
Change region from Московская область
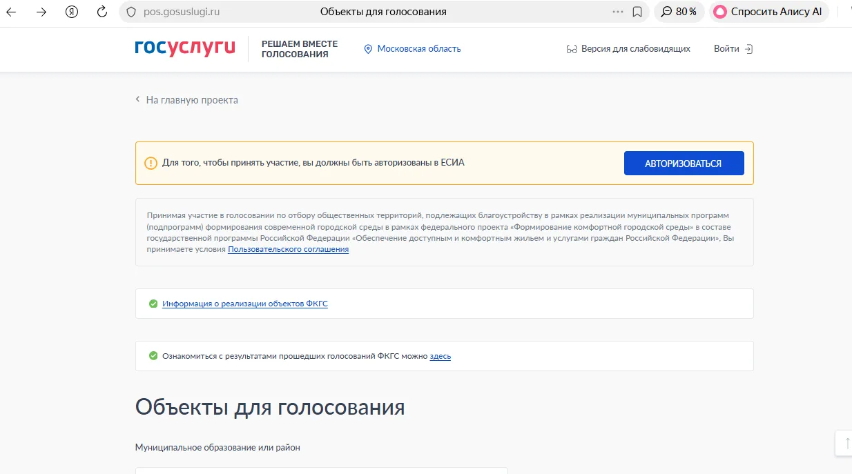point(412,49)
